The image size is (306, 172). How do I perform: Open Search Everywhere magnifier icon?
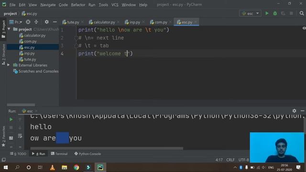(302, 13)
